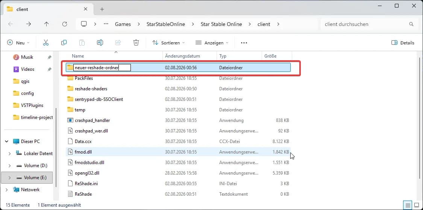Select sentrypad-db-SSOClient folder
Screen dimensions: 423x210
(x=178, y=99)
